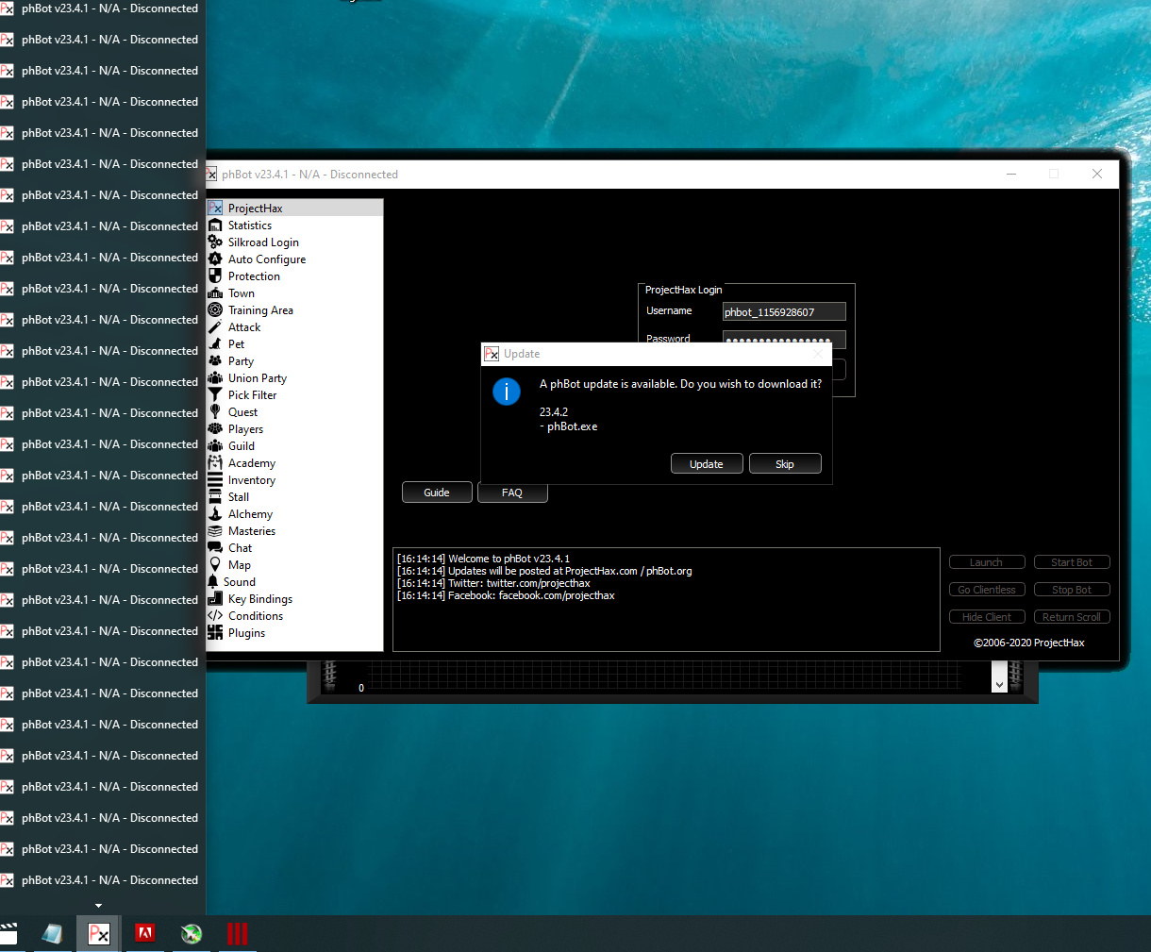Open the Sound bell icon
Image resolution: width=1151 pixels, height=952 pixels.
(x=213, y=582)
